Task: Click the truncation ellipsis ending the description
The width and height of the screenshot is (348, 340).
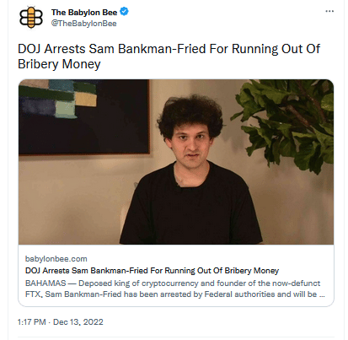Action: (x=322, y=294)
